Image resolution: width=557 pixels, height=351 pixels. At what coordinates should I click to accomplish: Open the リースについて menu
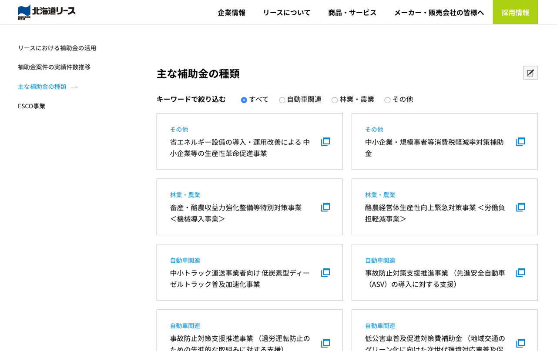coord(286,12)
